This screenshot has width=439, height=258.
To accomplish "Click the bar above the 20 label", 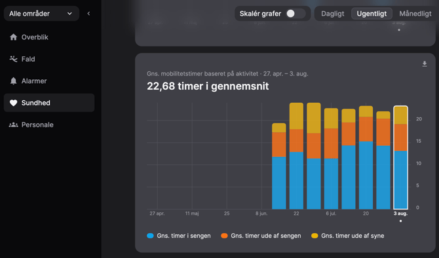I will click(366, 158).
